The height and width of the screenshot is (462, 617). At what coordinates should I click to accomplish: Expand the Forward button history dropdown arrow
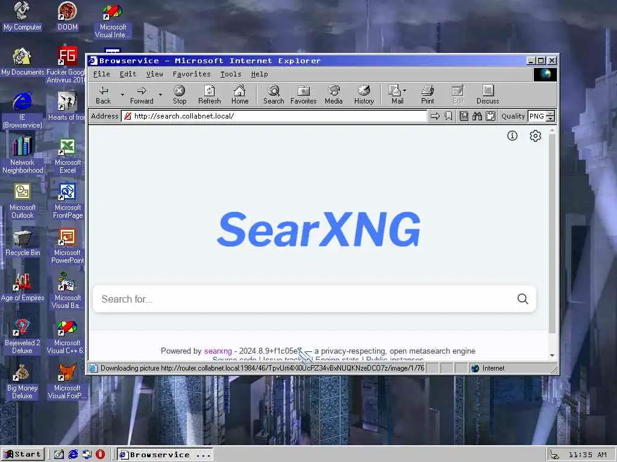coord(160,94)
